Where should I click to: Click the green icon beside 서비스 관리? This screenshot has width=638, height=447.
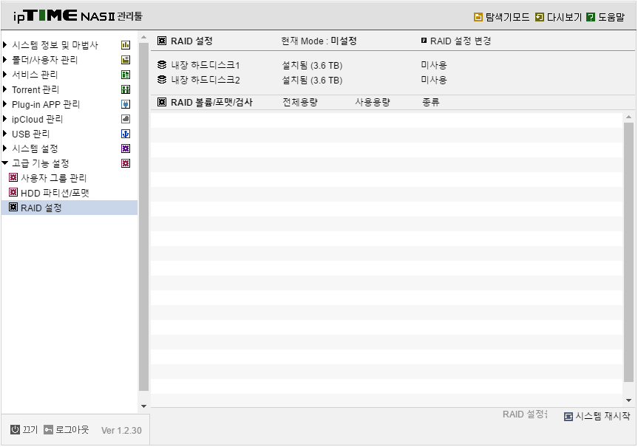[x=126, y=75]
